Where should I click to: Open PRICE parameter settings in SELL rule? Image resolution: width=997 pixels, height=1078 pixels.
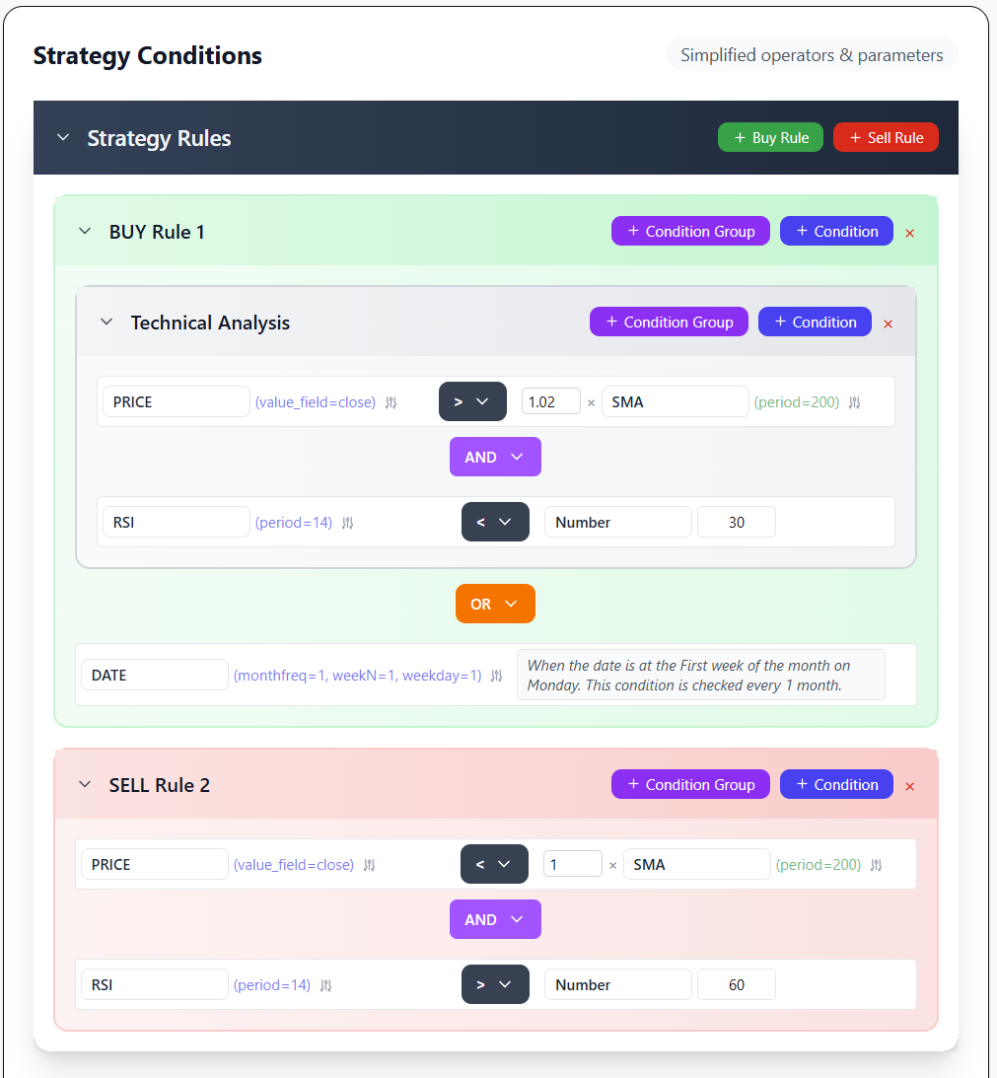click(x=369, y=864)
